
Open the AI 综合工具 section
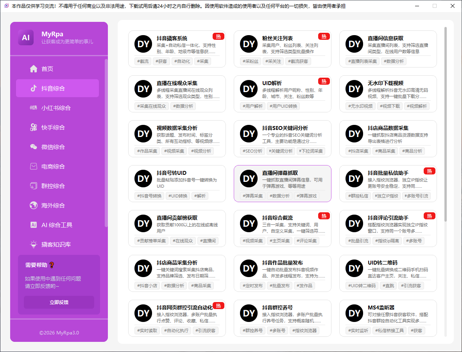57,225
